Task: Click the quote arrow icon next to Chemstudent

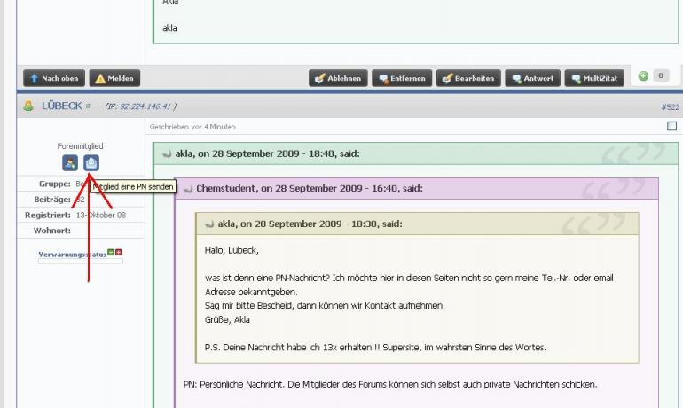Action: tap(188, 189)
